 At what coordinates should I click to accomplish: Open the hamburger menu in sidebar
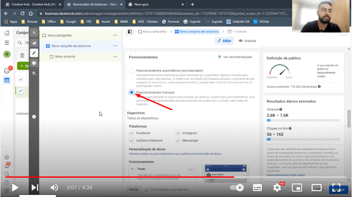(7, 43)
